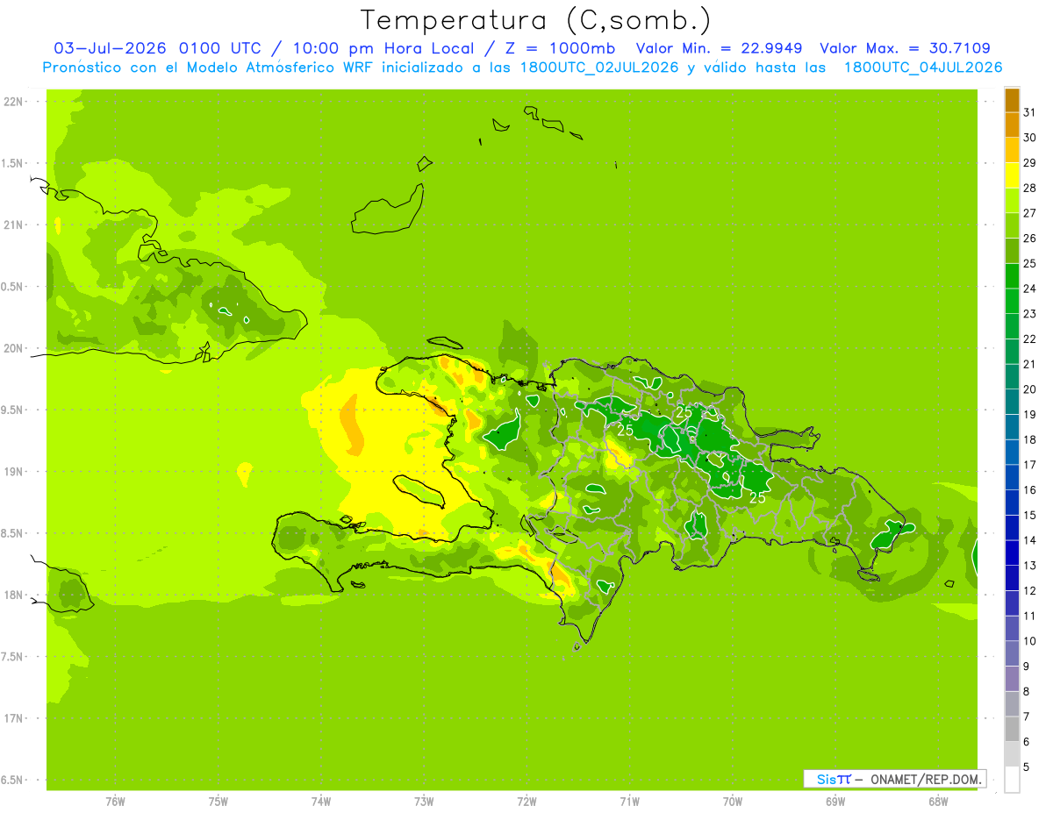Click the '74W' longitude axis label
1053x813 pixels.
point(321,802)
